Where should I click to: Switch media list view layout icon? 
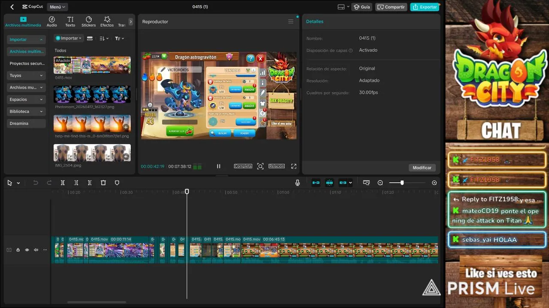pyautogui.click(x=90, y=38)
